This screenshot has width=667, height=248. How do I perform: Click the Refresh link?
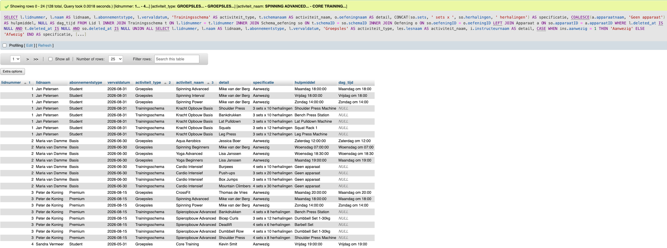click(44, 46)
